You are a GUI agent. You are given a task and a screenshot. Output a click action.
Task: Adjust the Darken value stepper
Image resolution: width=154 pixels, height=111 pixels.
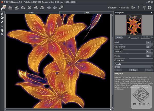152,56
